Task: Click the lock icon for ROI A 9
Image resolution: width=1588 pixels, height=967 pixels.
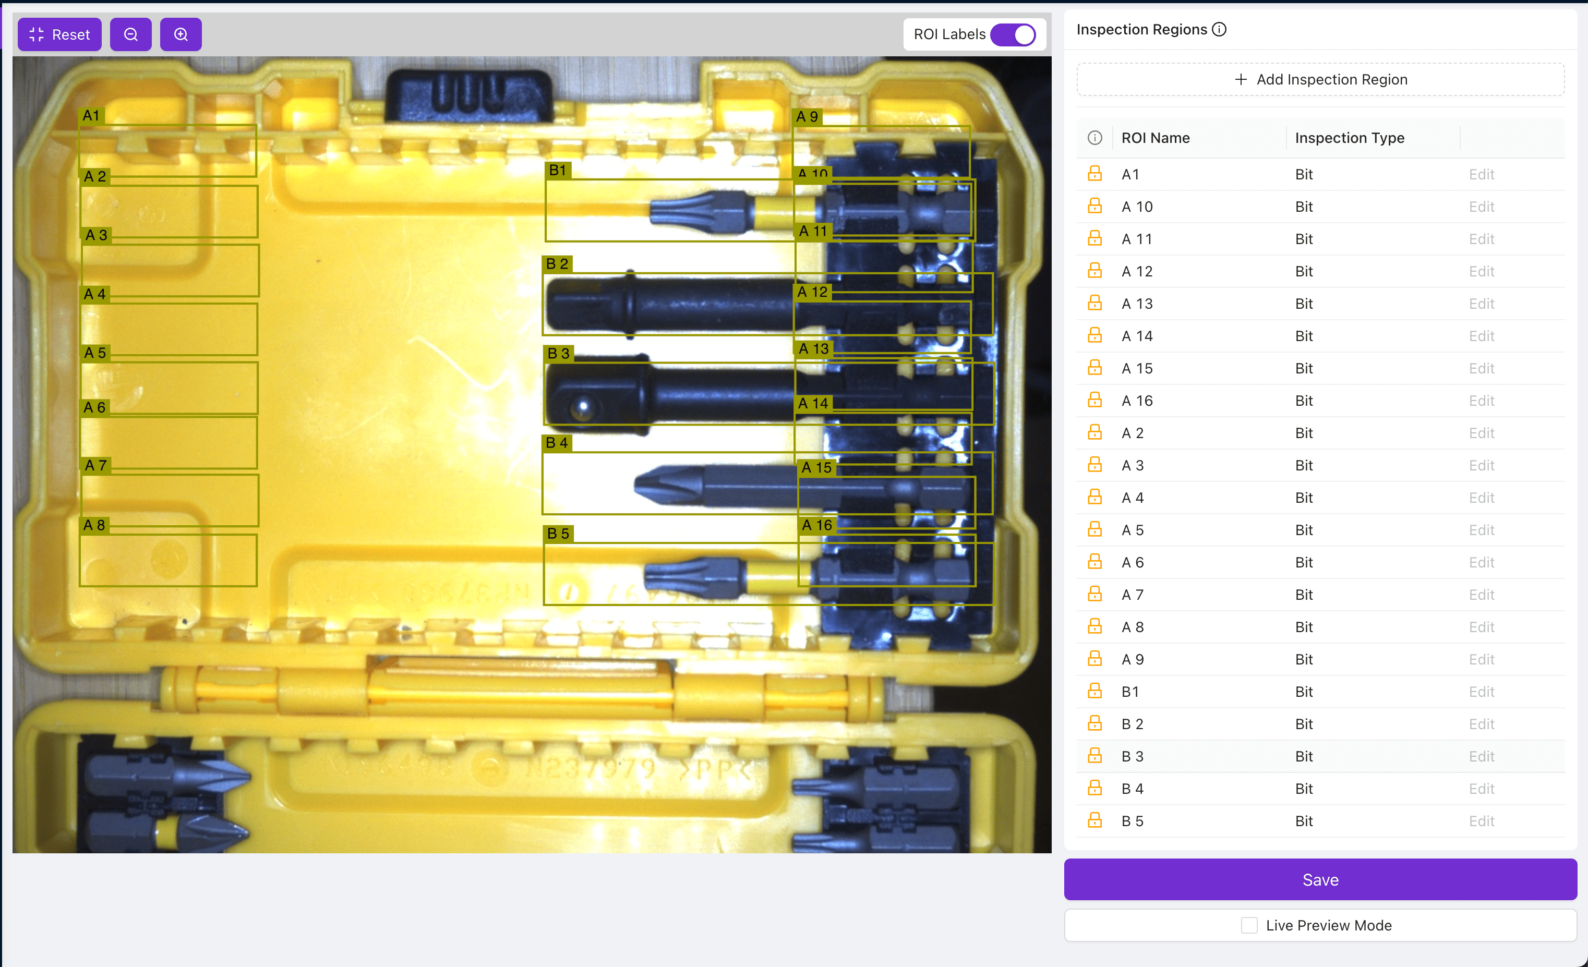Action: pyautogui.click(x=1094, y=658)
